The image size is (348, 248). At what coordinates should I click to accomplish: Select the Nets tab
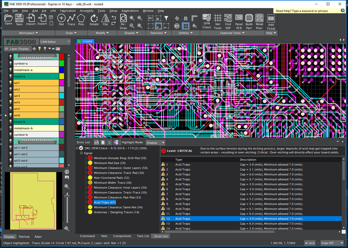tap(104, 236)
